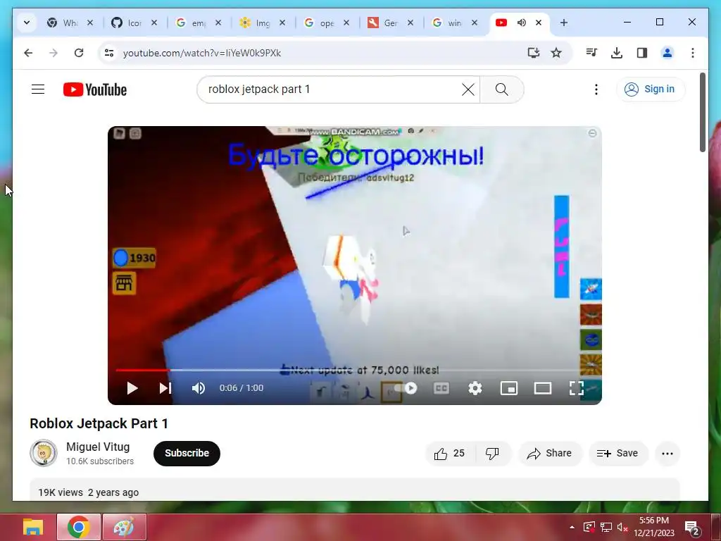Go forward with the forward arrow
This screenshot has width=721, height=541.
[x=54, y=53]
